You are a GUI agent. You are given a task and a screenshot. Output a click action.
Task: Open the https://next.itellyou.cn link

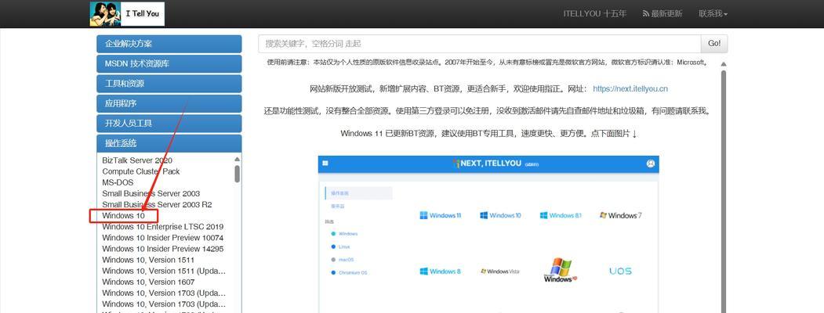[x=630, y=88]
